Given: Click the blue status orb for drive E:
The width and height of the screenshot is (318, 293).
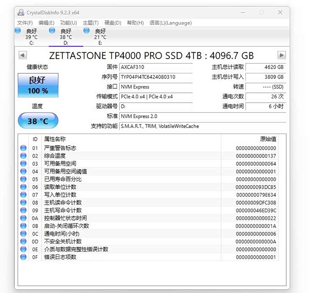Looking at the screenshot, I should pos(86,31).
